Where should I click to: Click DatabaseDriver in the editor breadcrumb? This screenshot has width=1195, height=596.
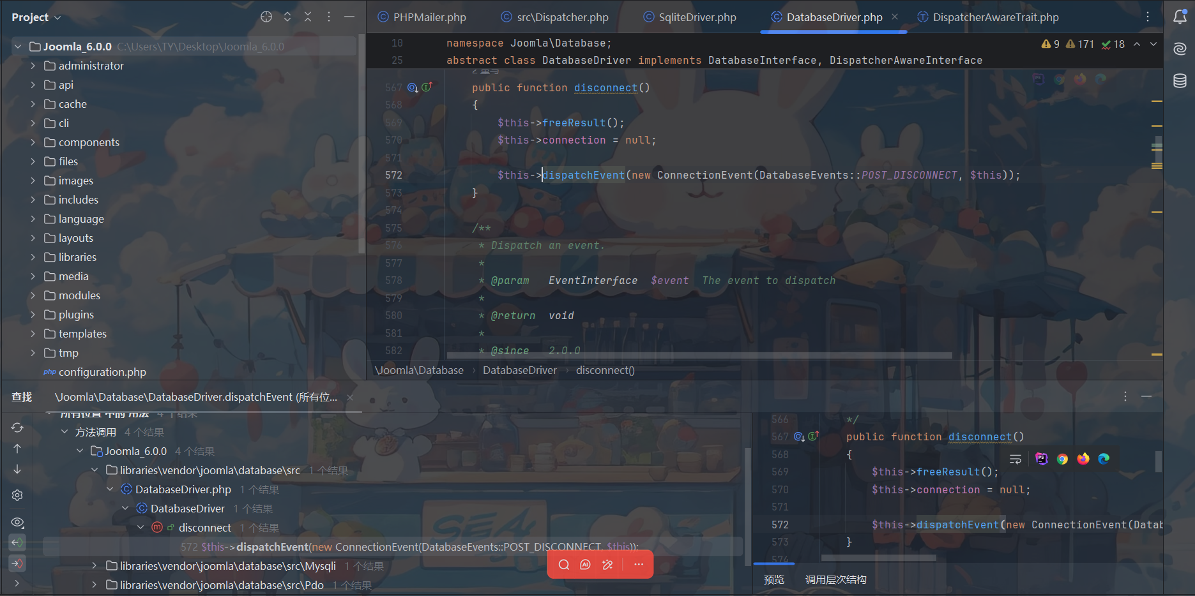click(x=519, y=370)
